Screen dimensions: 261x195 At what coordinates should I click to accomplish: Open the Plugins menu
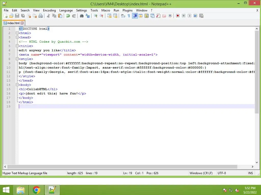127,10
